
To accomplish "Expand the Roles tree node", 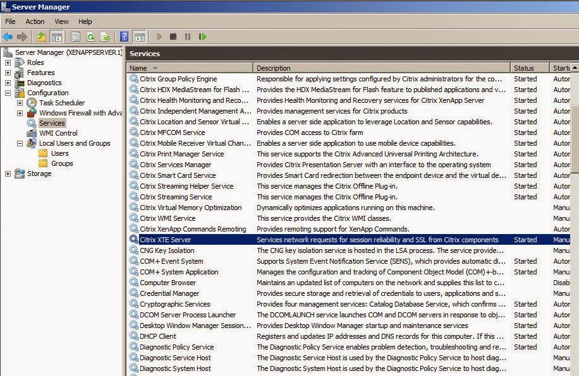I will pyautogui.click(x=6, y=62).
